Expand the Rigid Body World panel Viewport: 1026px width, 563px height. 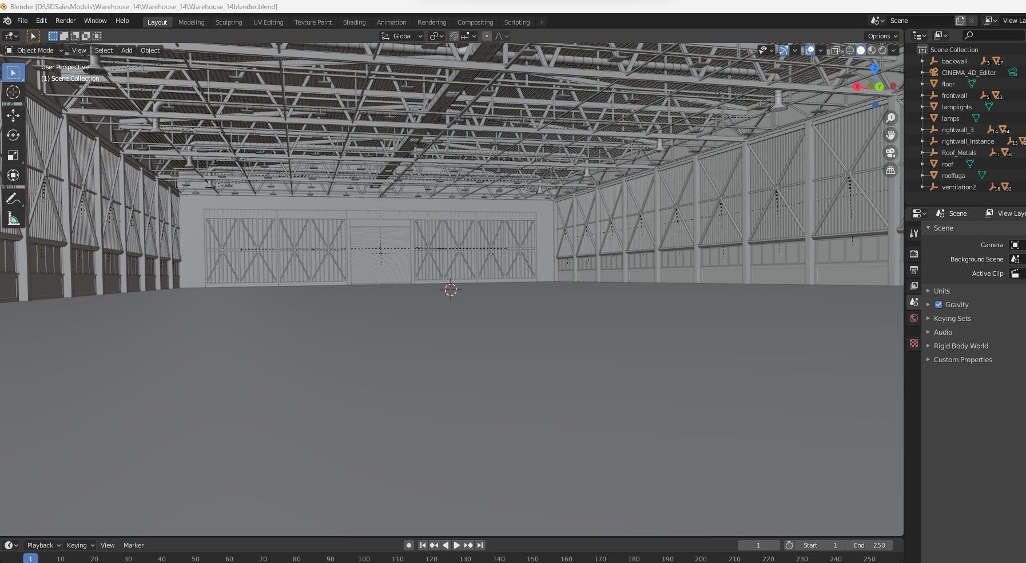961,346
